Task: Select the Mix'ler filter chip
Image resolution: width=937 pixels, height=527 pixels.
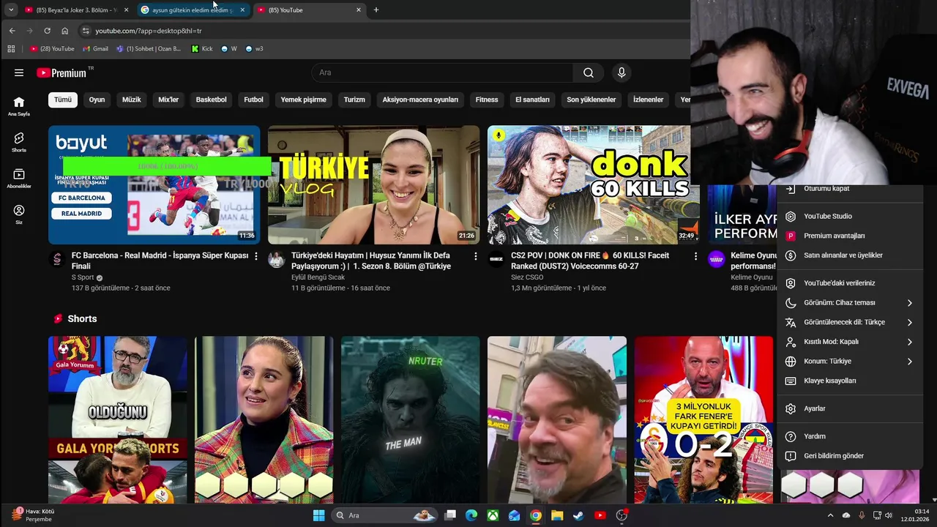Action: point(168,100)
